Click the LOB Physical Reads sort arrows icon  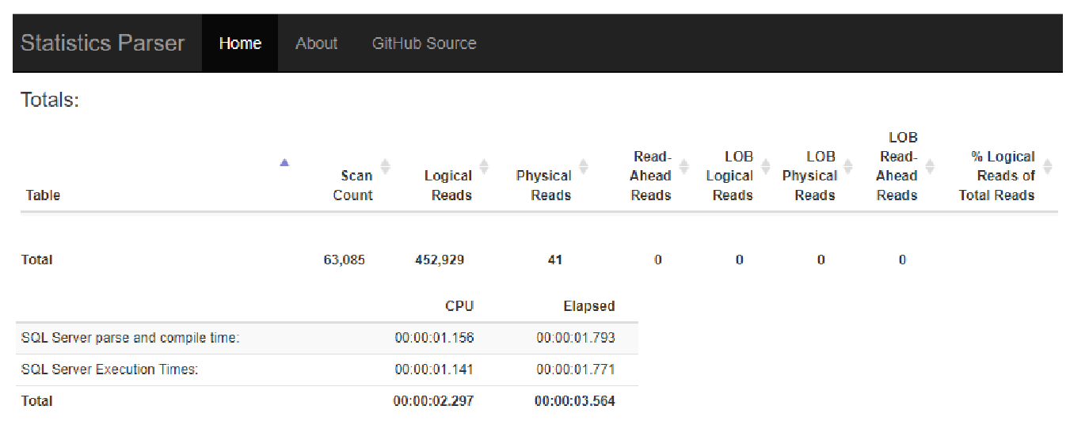[x=848, y=166]
